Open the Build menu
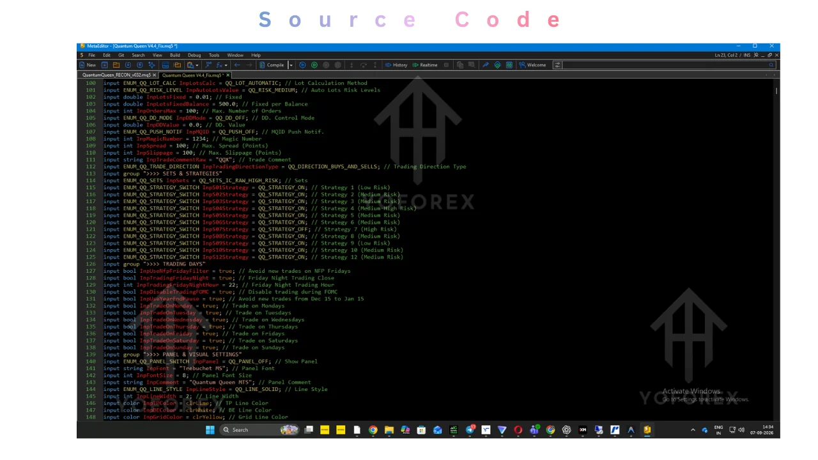Screen dimensions: 818x460 [174, 56]
